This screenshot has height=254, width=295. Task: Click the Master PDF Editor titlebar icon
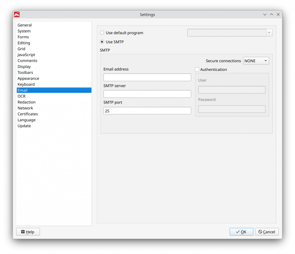click(x=16, y=14)
